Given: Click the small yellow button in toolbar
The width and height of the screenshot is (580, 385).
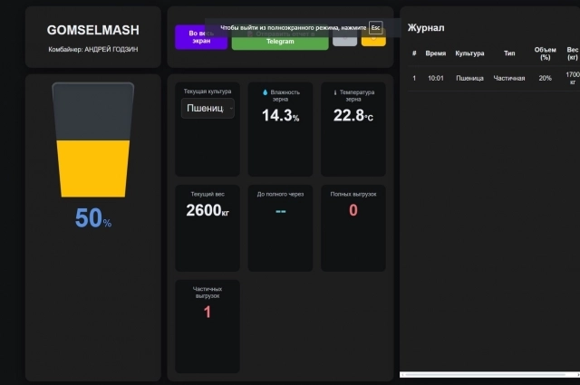Looking at the screenshot, I should pyautogui.click(x=373, y=41).
